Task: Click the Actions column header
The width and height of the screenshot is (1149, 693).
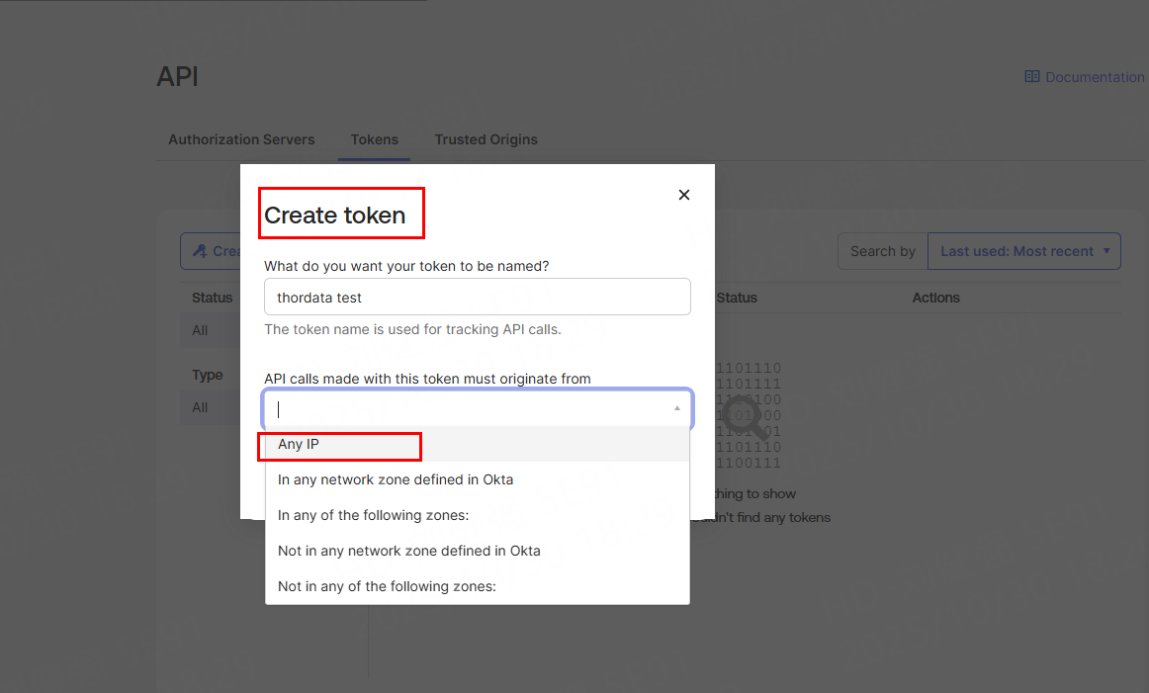Action: (935, 298)
